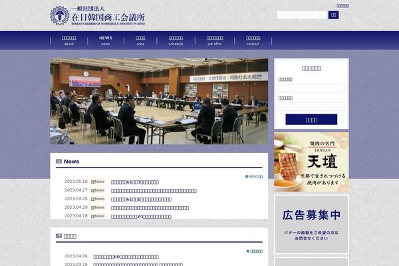This screenshot has width=399, height=266.
Task: Open the news headline dated 2023.05.10
Action: click(x=135, y=182)
